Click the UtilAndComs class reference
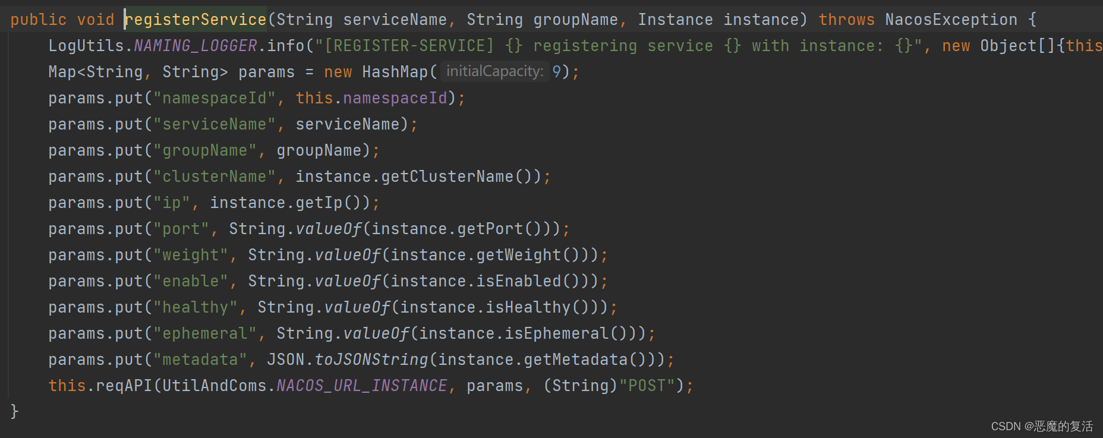This screenshot has width=1103, height=438. [214, 386]
